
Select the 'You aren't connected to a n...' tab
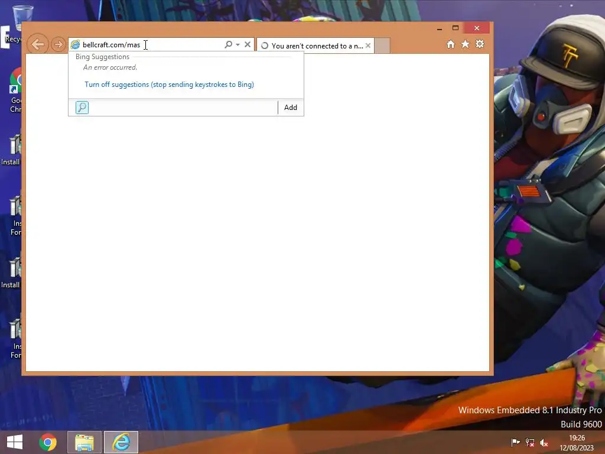315,46
